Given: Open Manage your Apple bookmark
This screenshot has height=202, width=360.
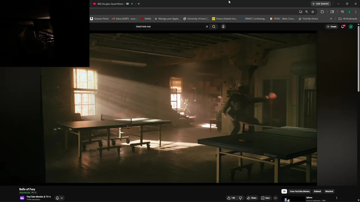Looking at the screenshot, I should pyautogui.click(x=167, y=19).
